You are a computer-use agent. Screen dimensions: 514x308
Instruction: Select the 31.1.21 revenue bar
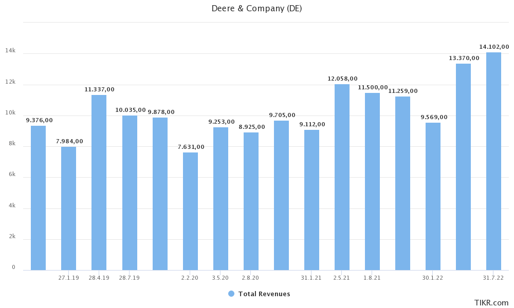312,200
